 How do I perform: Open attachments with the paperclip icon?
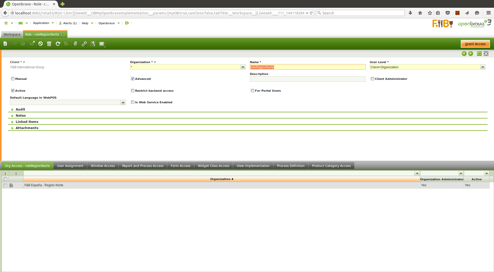pos(75,44)
